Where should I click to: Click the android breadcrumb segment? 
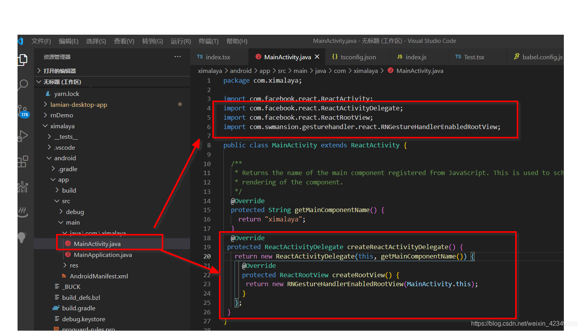[x=240, y=71]
